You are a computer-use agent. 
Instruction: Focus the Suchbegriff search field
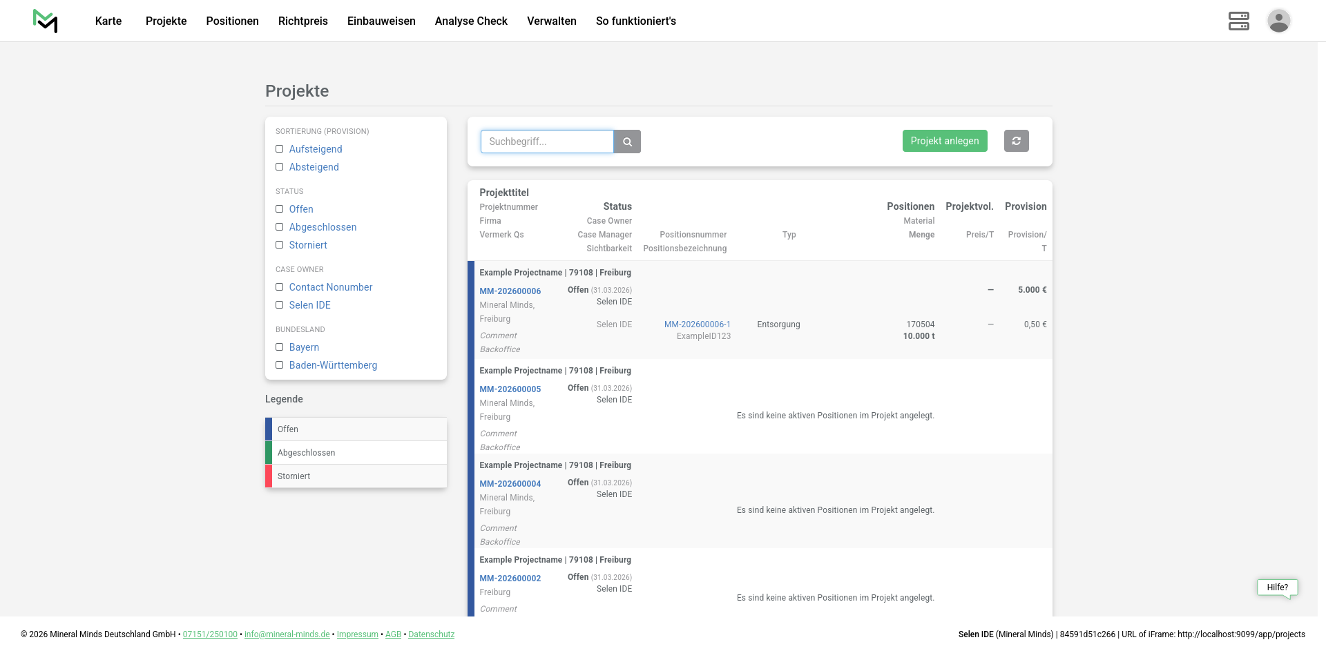pyautogui.click(x=546, y=142)
